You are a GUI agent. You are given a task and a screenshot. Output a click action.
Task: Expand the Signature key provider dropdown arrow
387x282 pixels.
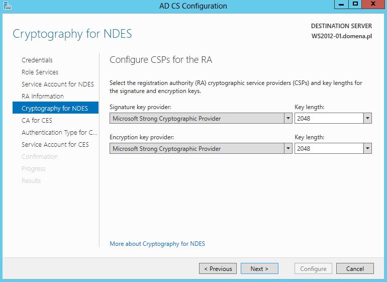point(288,118)
